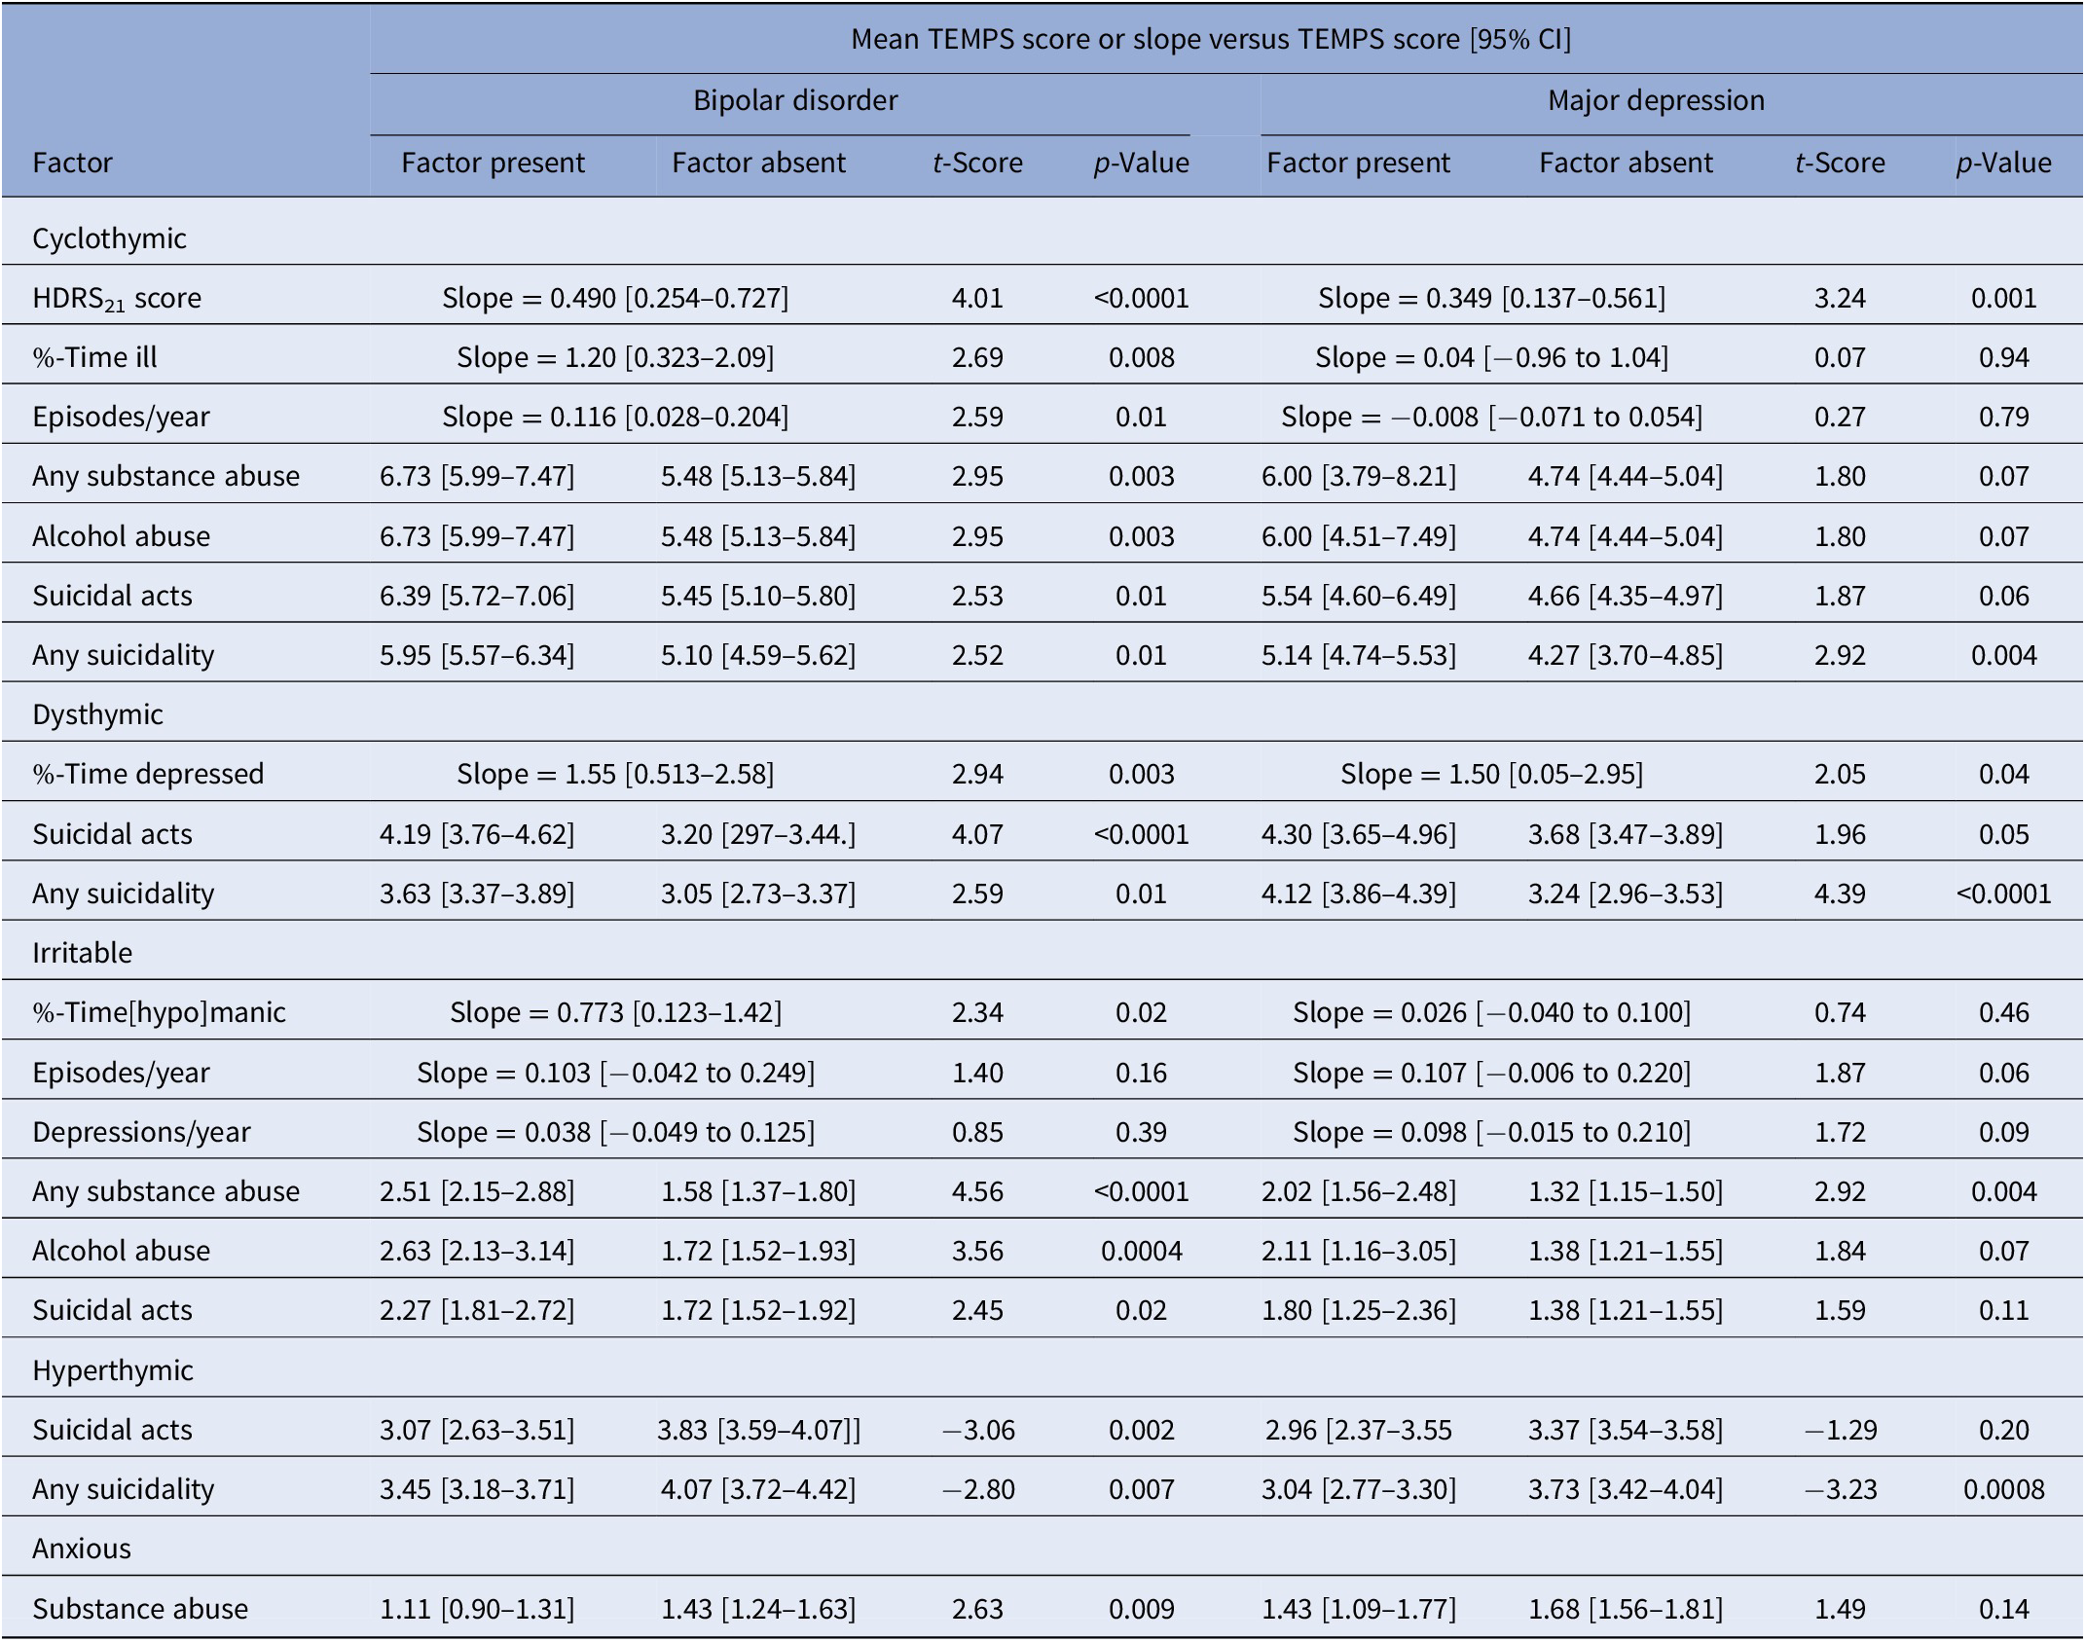Viewport: 2085px width, 1641px height.
Task: Click the 'Depressions/year' row label
Action: tap(141, 1132)
